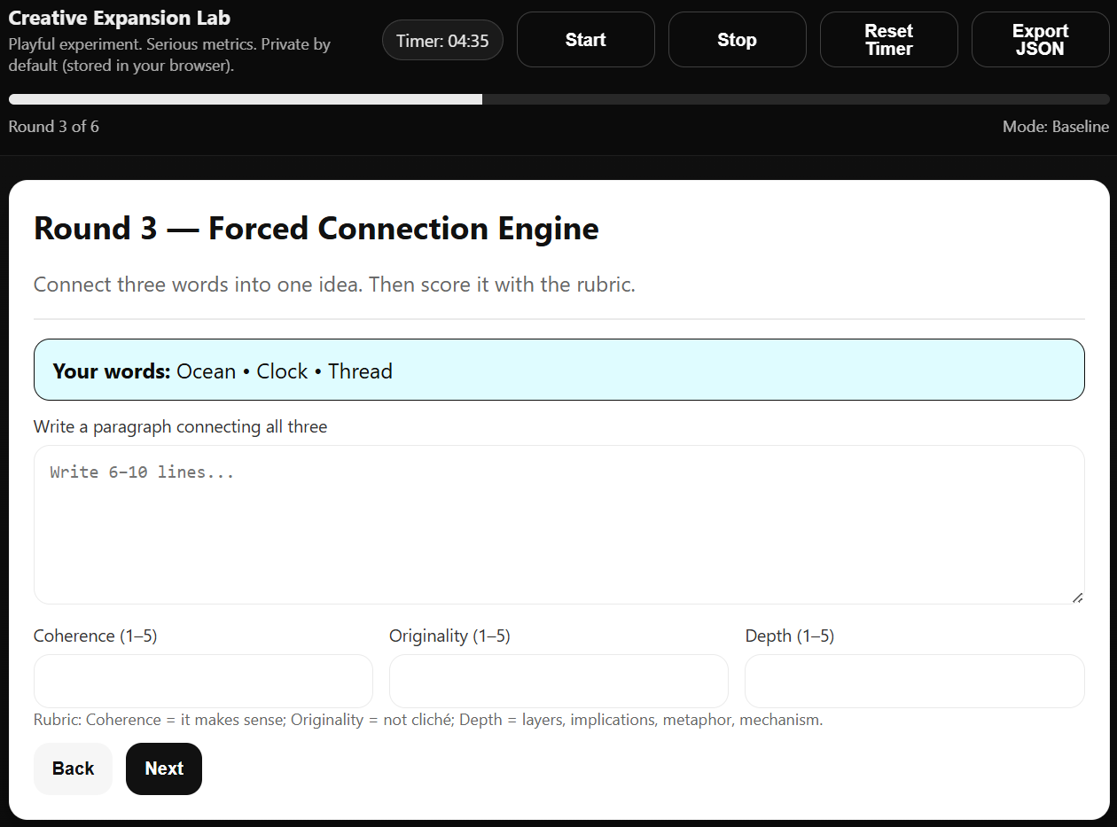1117x827 pixels.
Task: Click the Creative Expansion Lab title
Action: point(120,19)
